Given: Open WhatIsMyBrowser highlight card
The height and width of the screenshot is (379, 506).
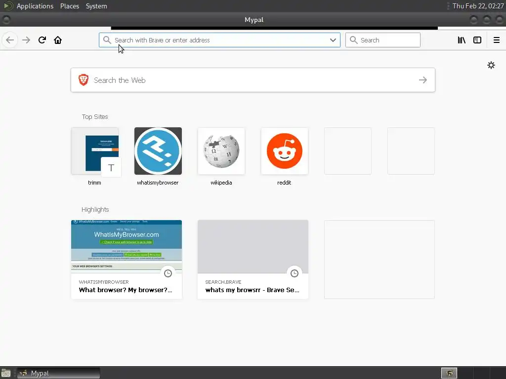Looking at the screenshot, I should 126,260.
